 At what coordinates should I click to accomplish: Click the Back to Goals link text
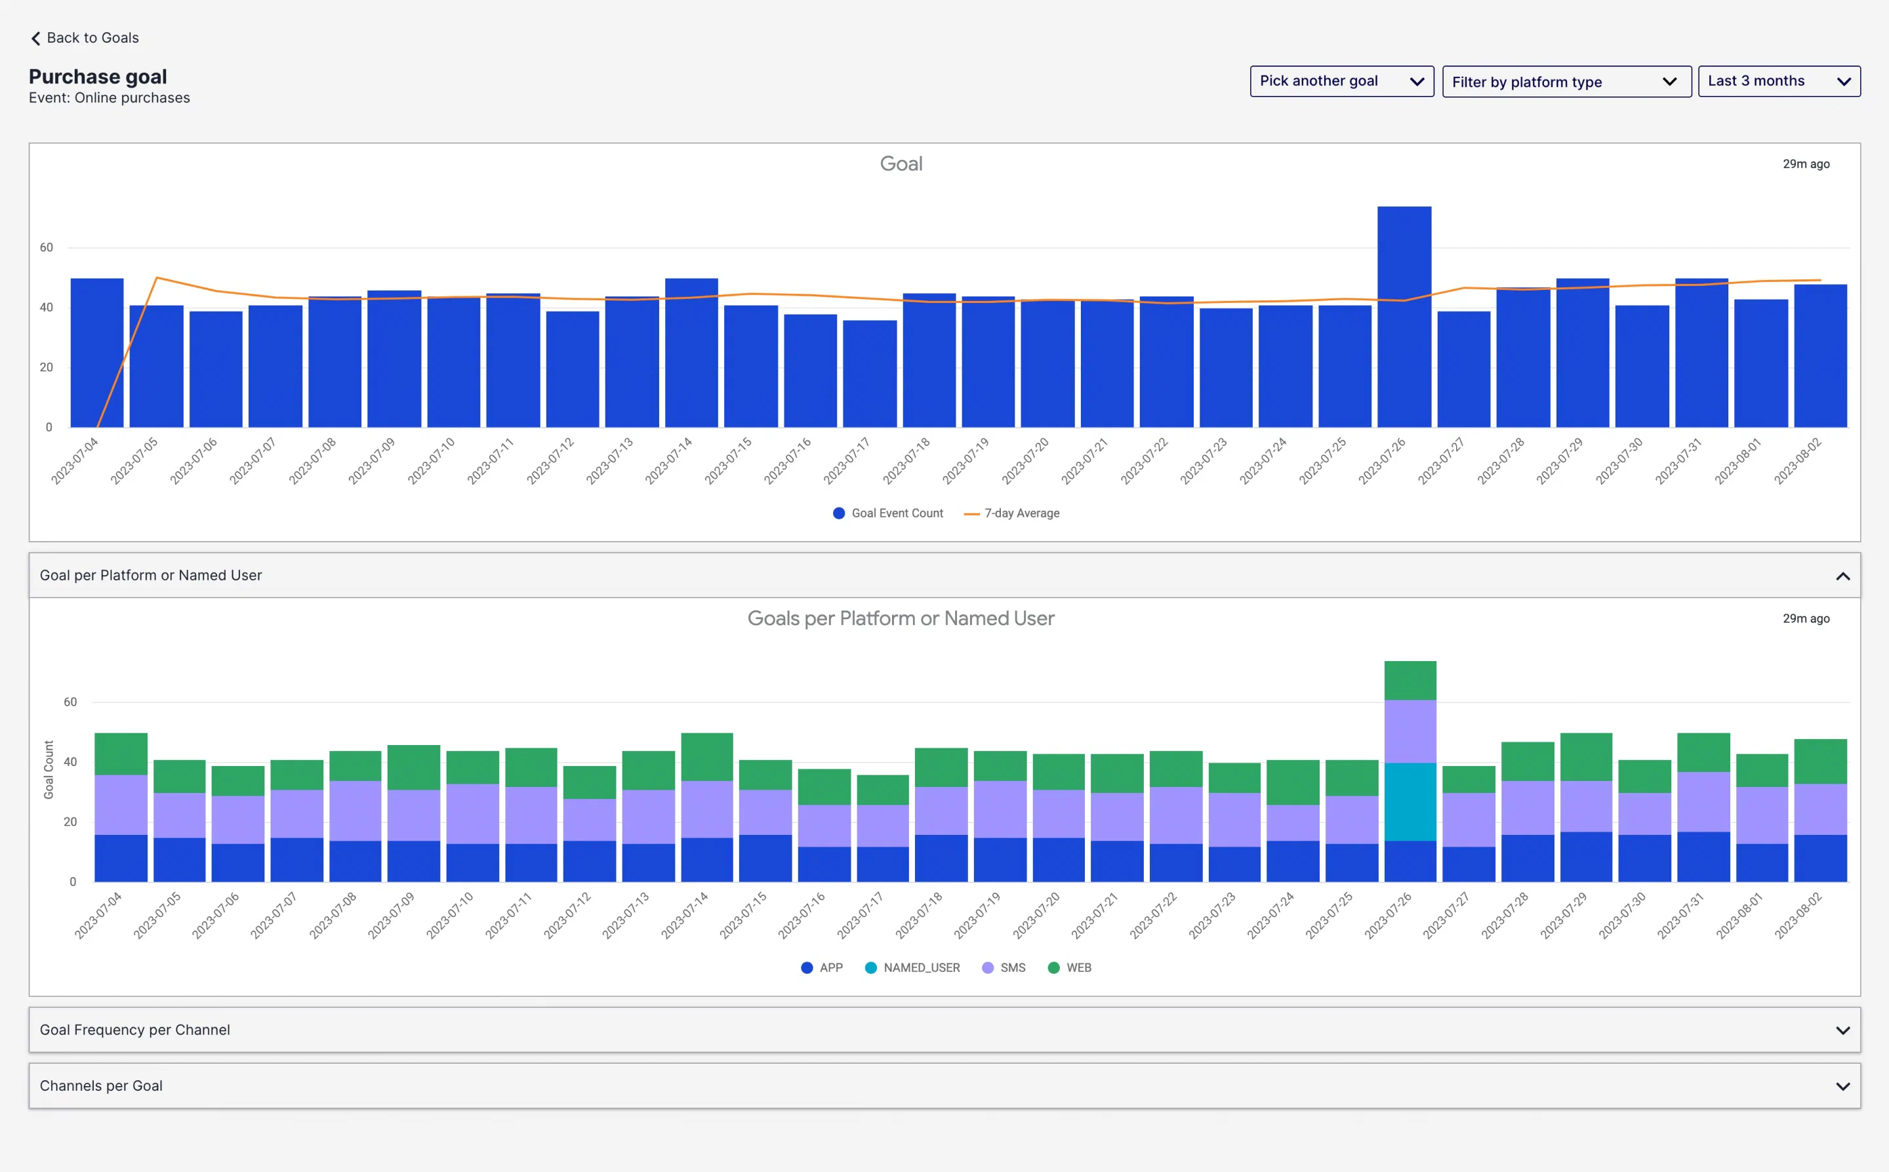pyautogui.click(x=93, y=38)
